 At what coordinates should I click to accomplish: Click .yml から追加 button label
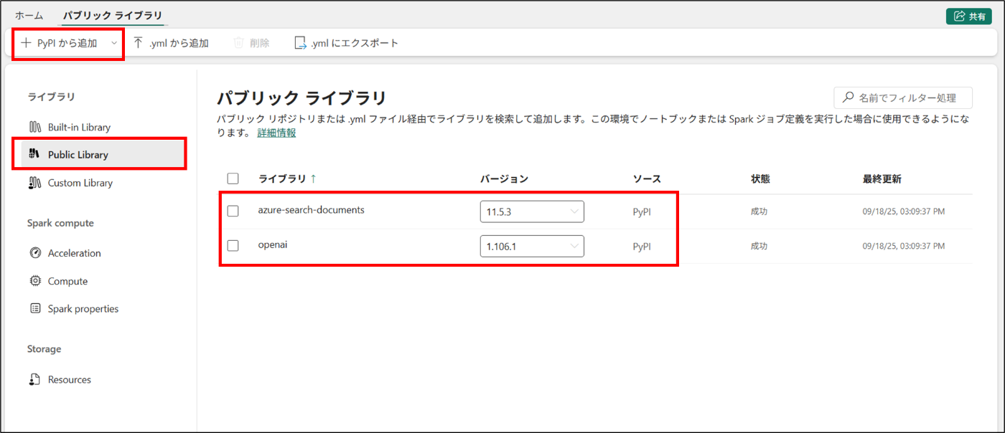coord(179,43)
